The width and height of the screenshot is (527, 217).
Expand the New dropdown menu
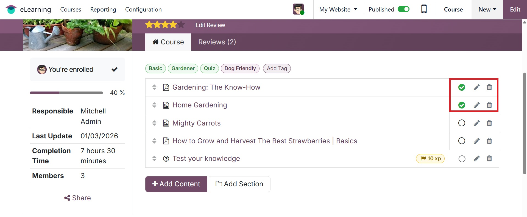(487, 9)
